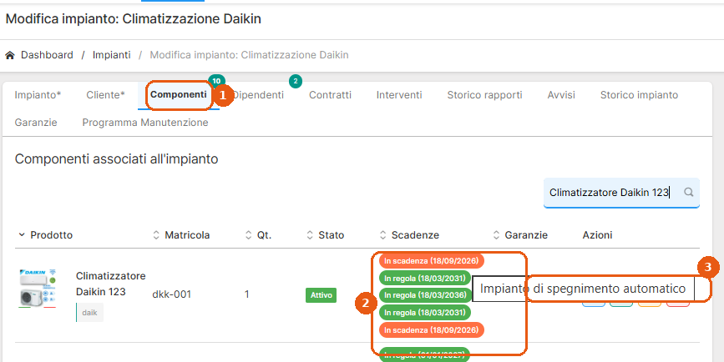This screenshot has height=362, width=724.
Task: Click the magnifier icon in the search box
Action: (688, 193)
